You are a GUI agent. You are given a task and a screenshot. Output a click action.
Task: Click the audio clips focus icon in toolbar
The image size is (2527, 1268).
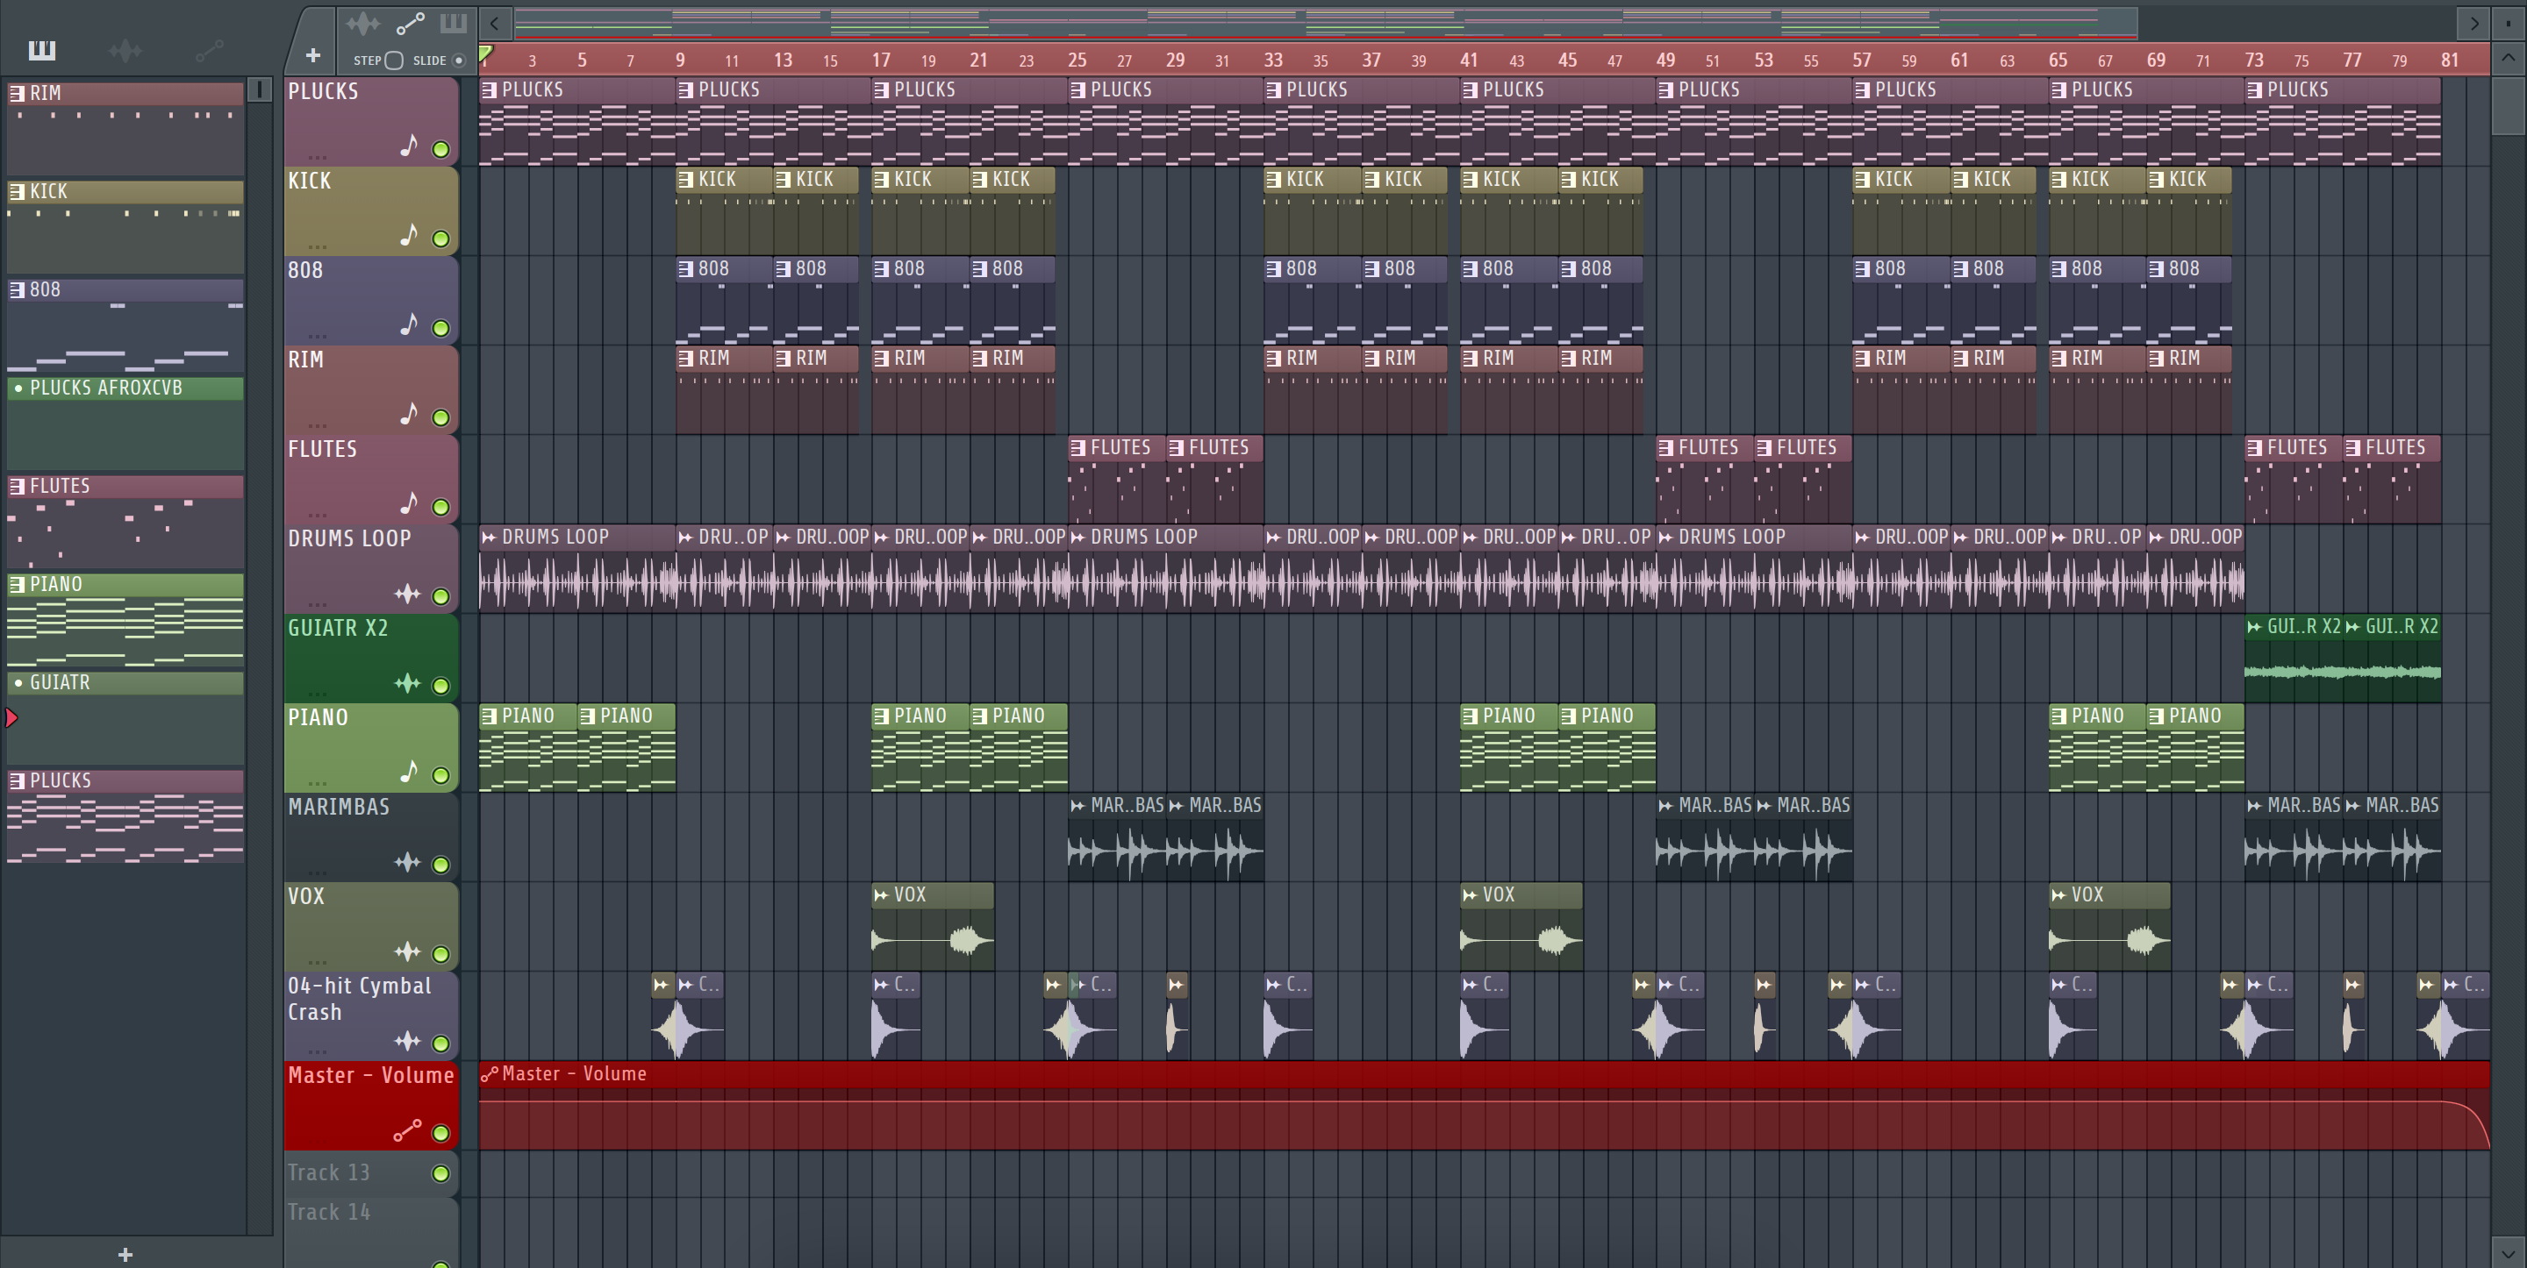click(363, 23)
